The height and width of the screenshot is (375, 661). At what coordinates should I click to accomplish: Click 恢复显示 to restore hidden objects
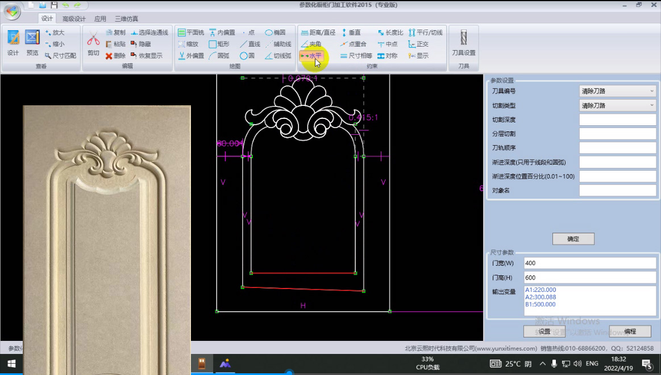click(147, 56)
